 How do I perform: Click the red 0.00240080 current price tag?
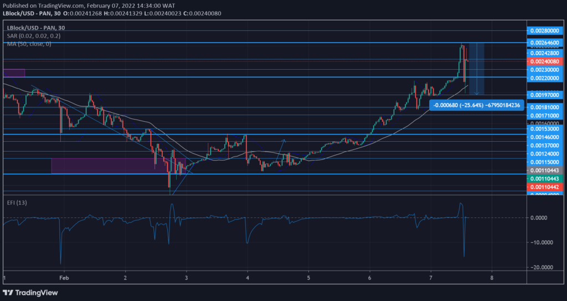point(544,61)
